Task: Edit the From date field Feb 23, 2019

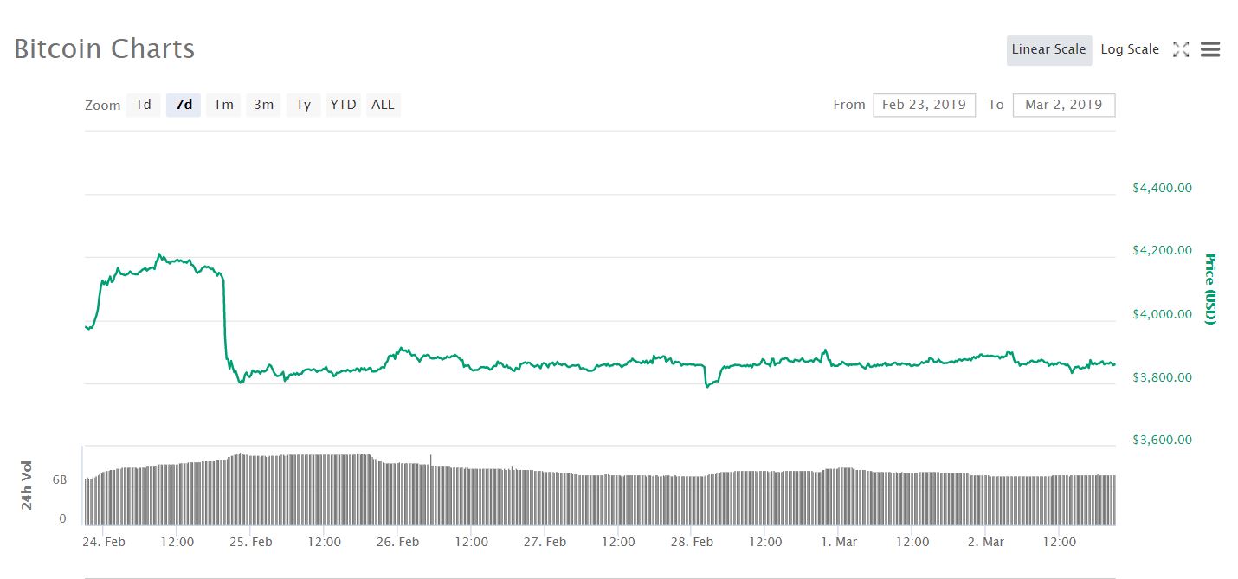Action: pyautogui.click(x=924, y=105)
